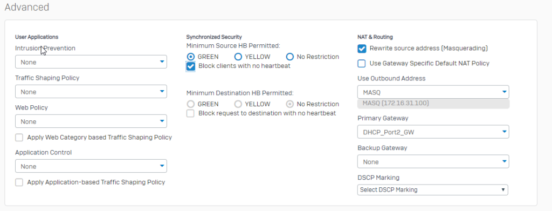Check Block request to destination with no heartbeat
Screen dimensions: 552x211
[x=190, y=113]
